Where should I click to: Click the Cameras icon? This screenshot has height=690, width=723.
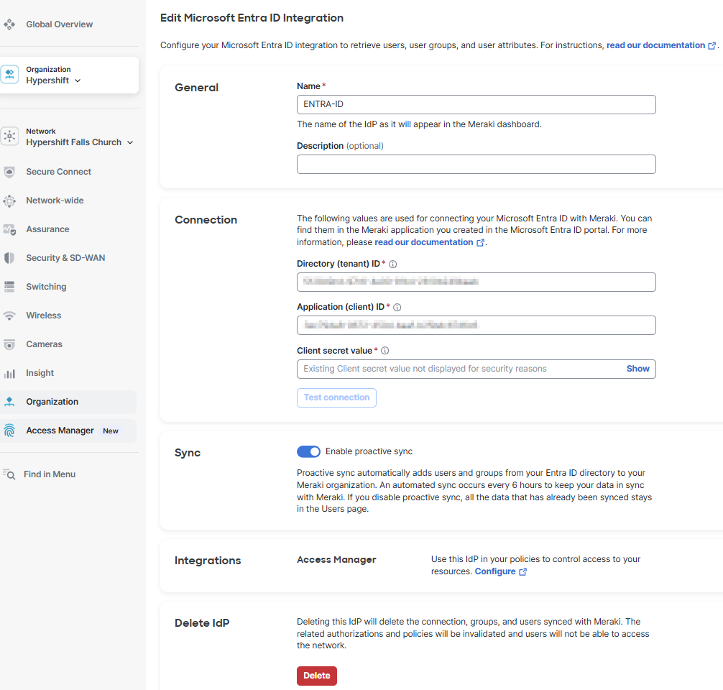tap(9, 344)
